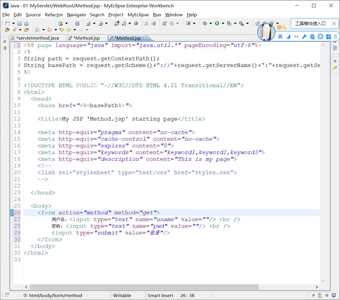Close the 工具箱快捷入口 tooltip popup
This screenshot has height=300, width=340.
pyautogui.click(x=334, y=23)
